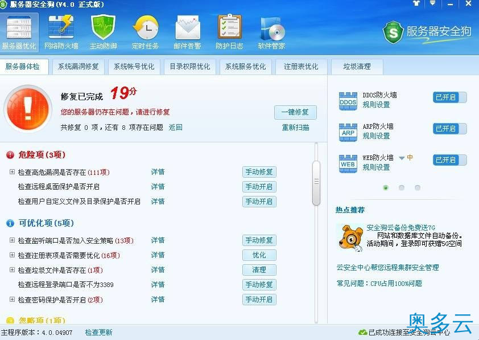Switch to 系统帐号优化 tab
This screenshot has width=479, height=340.
tap(134, 67)
